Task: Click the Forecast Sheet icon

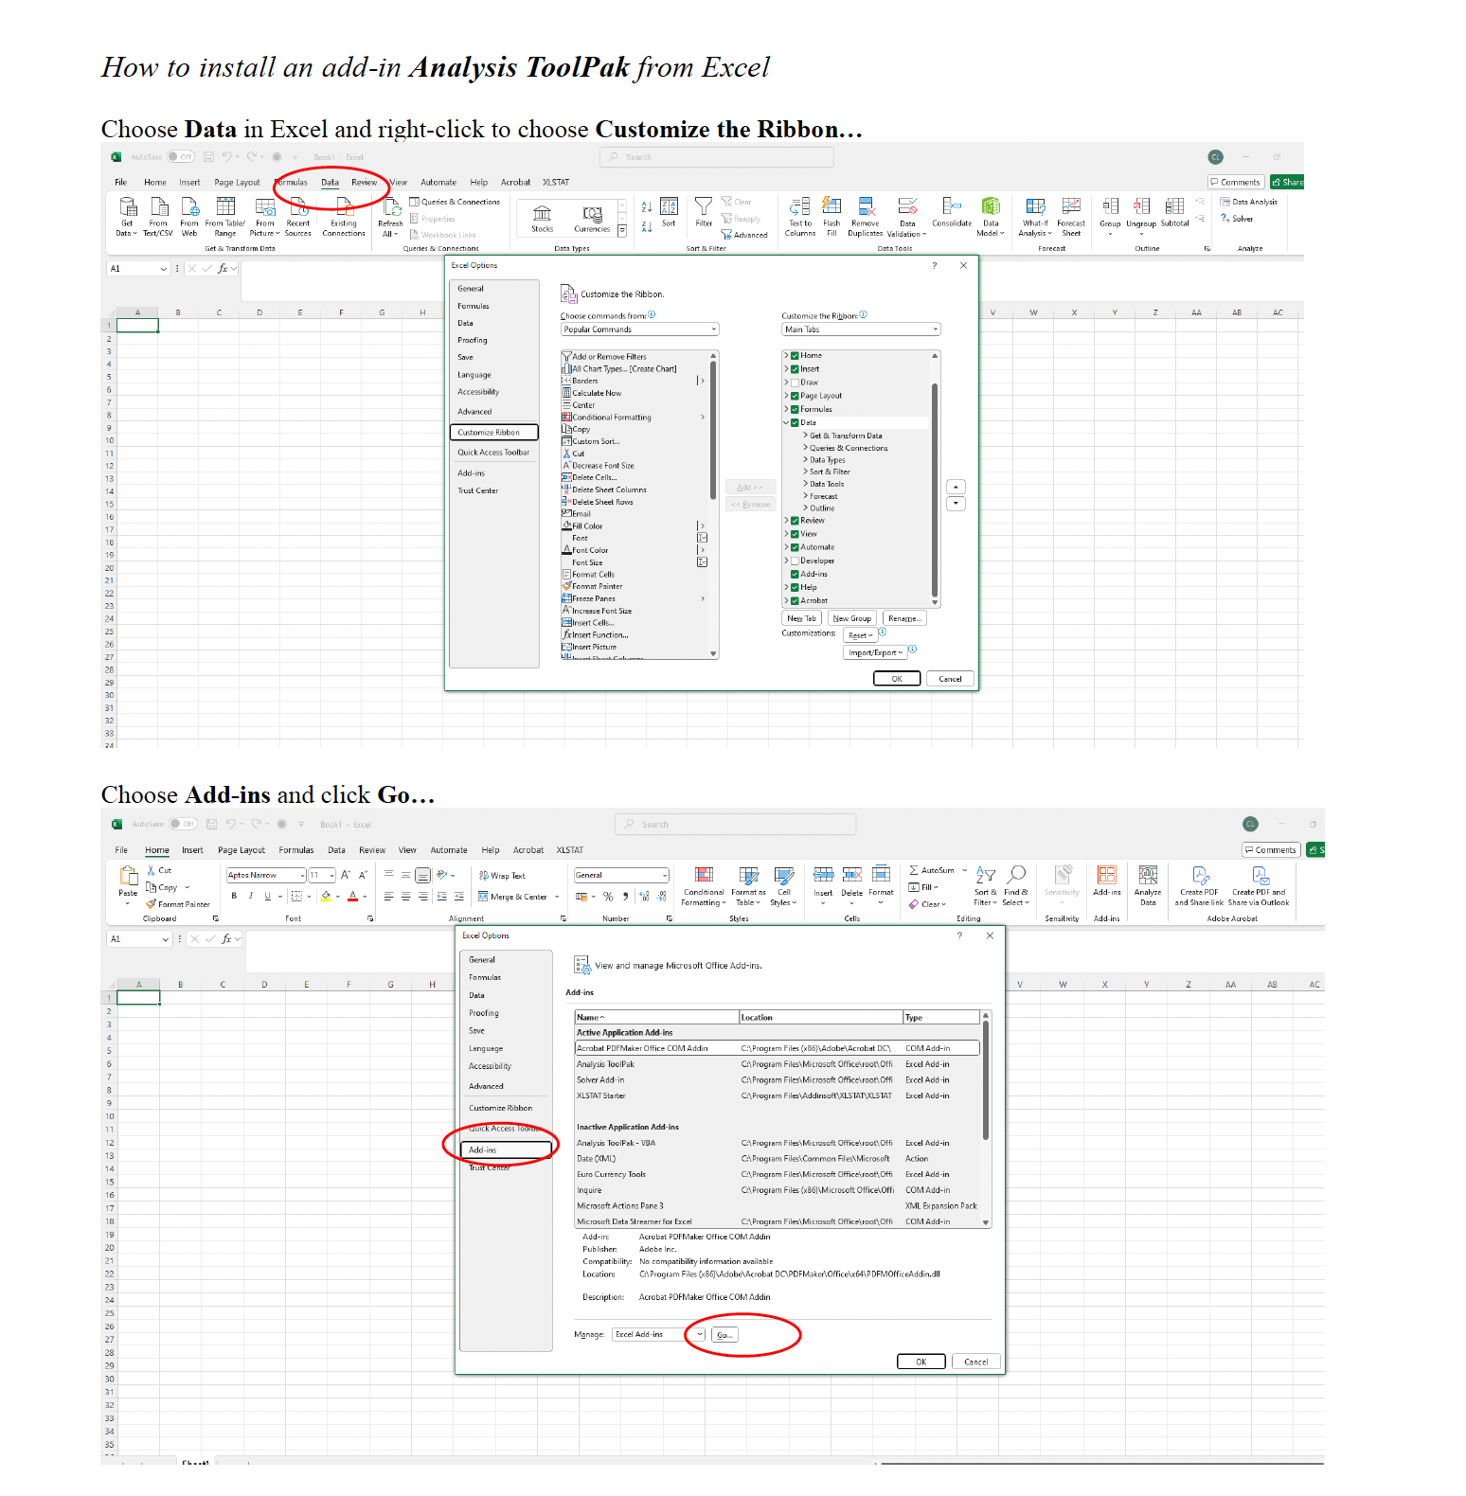Action: (1071, 216)
